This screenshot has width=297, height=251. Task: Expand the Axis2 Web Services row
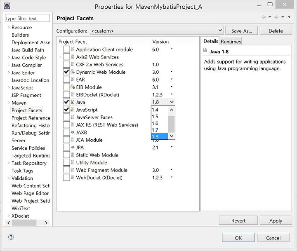click(60, 56)
